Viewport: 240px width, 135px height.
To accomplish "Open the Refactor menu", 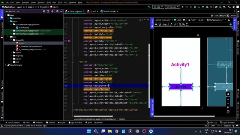I will point(41,3).
